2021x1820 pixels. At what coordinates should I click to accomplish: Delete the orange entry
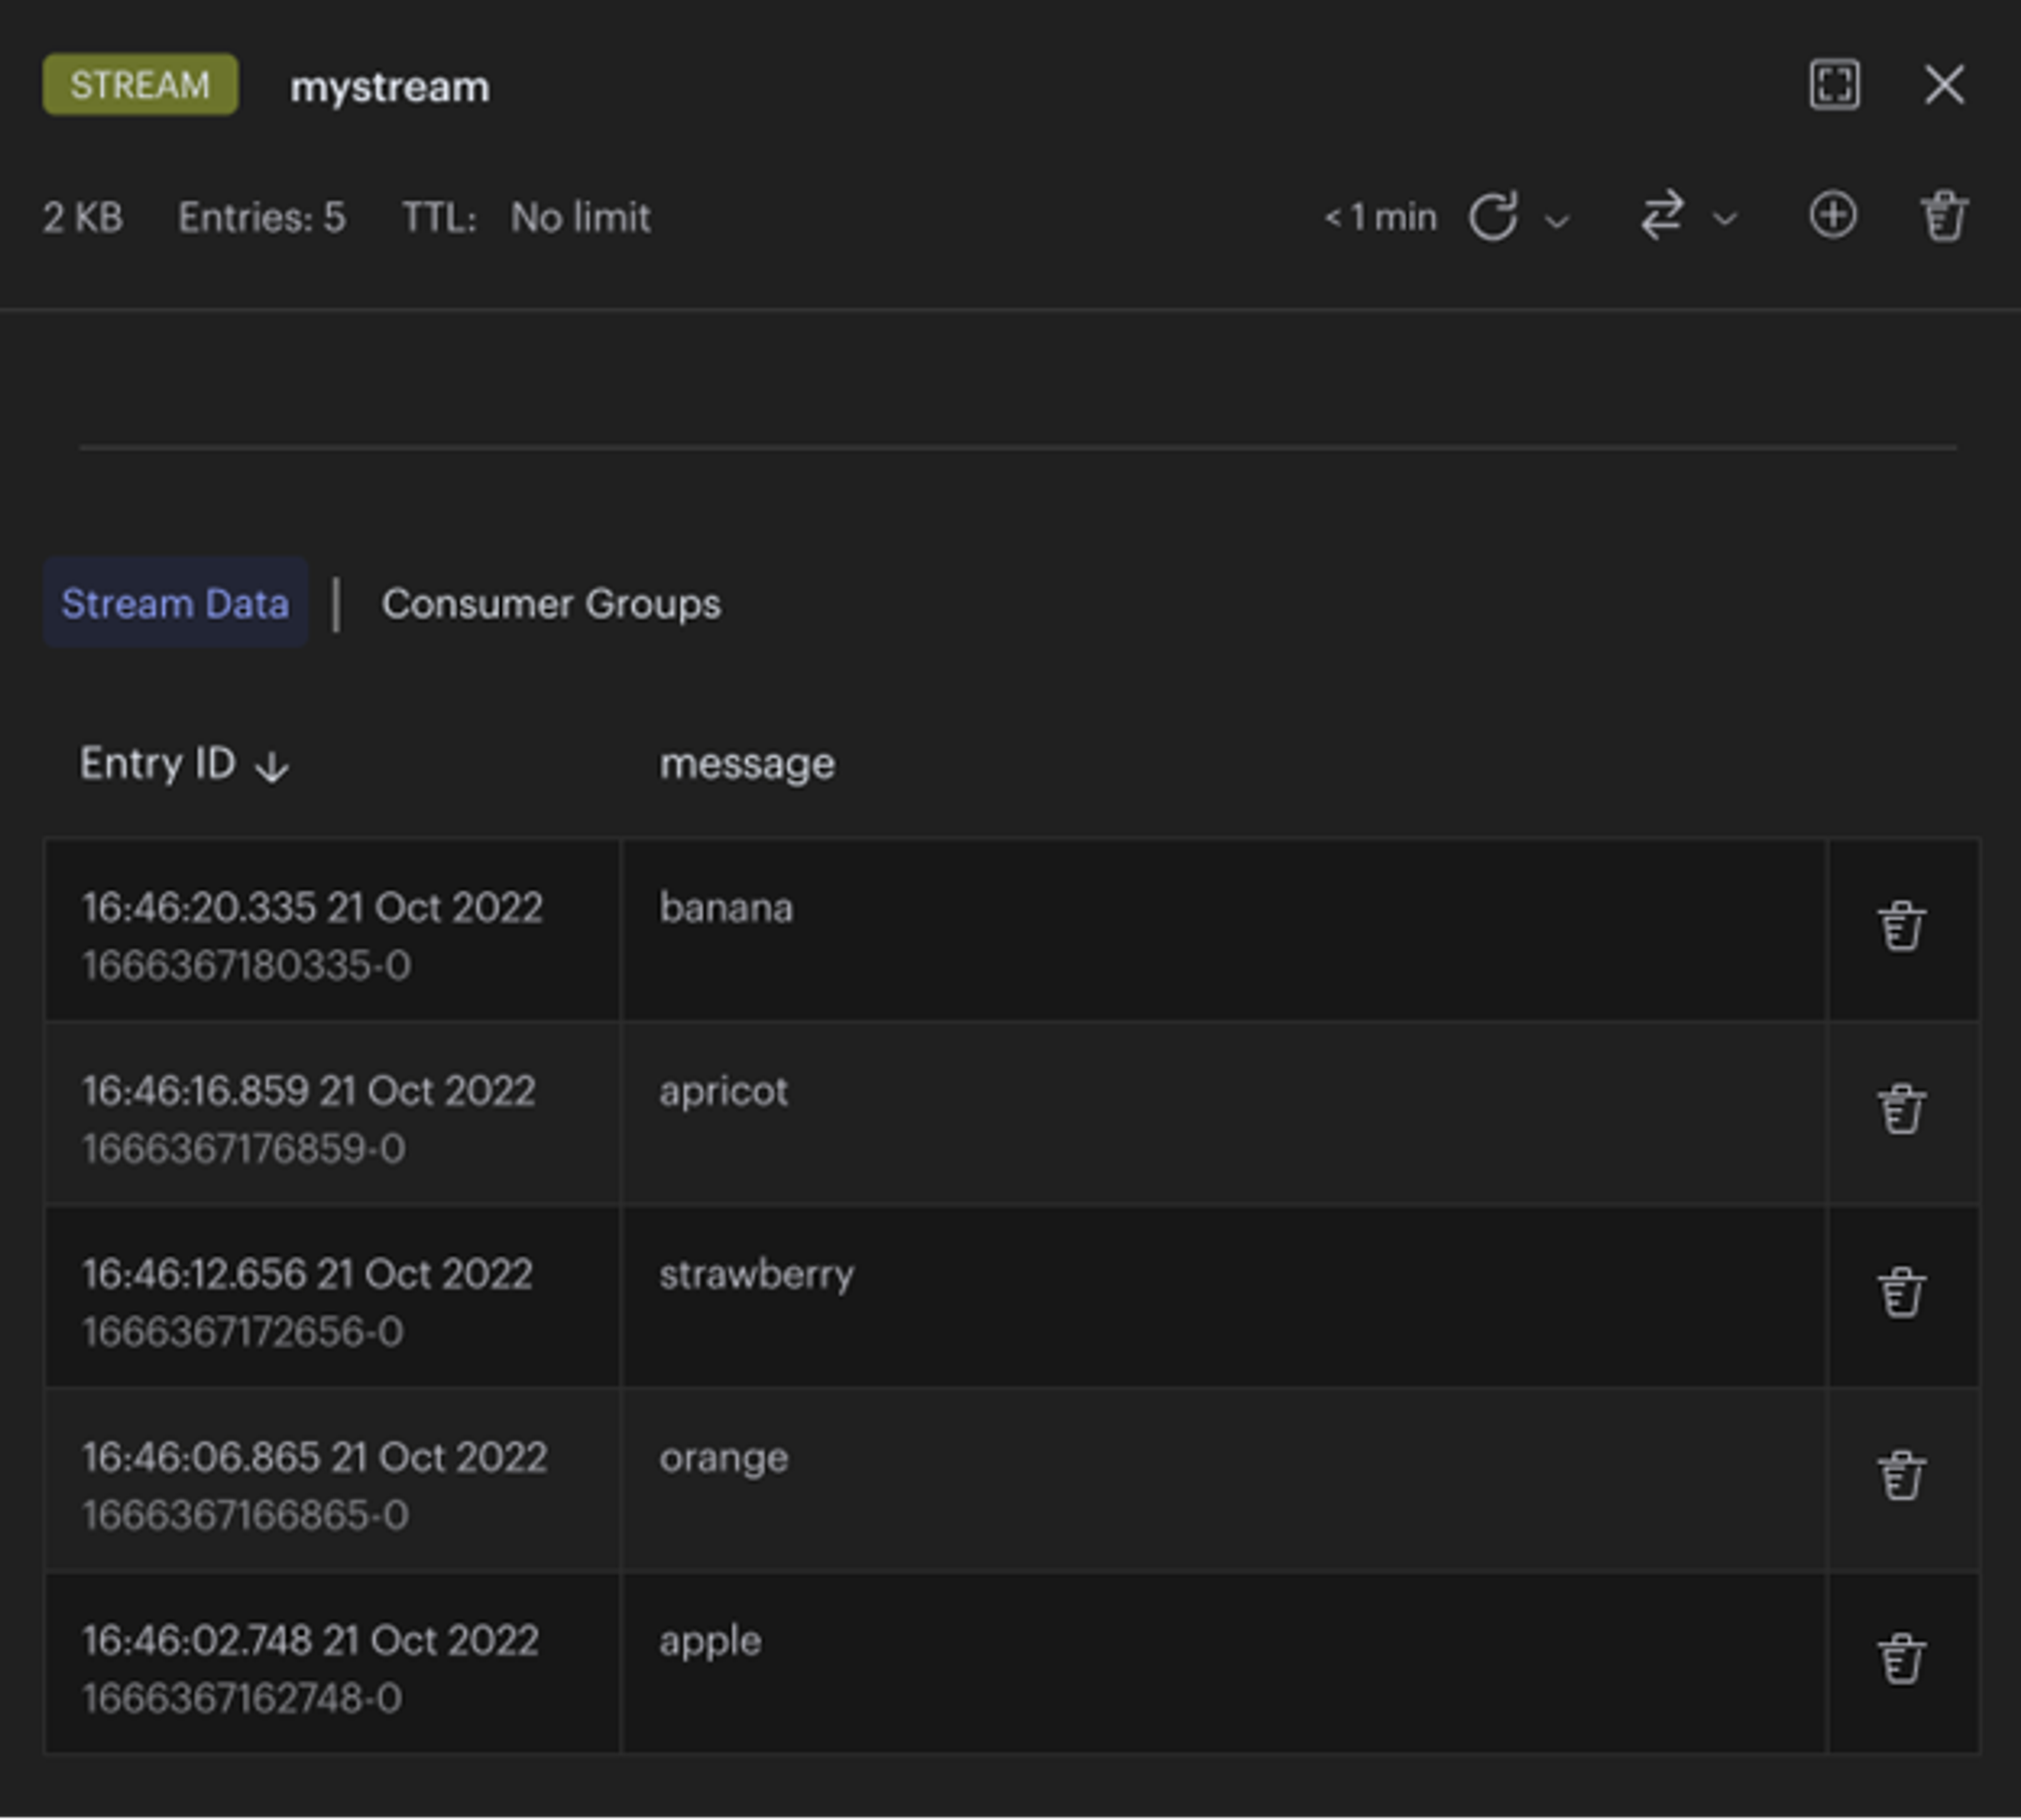pos(1900,1476)
